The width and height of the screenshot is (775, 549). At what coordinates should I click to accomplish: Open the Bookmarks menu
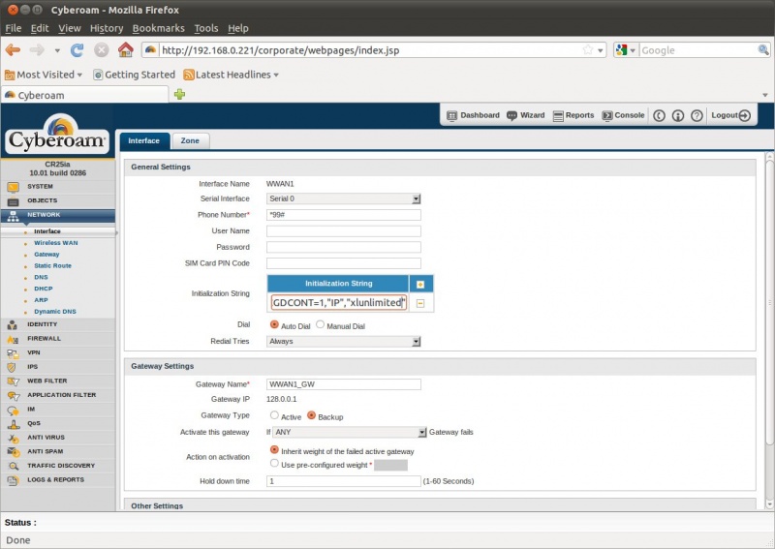(x=159, y=28)
